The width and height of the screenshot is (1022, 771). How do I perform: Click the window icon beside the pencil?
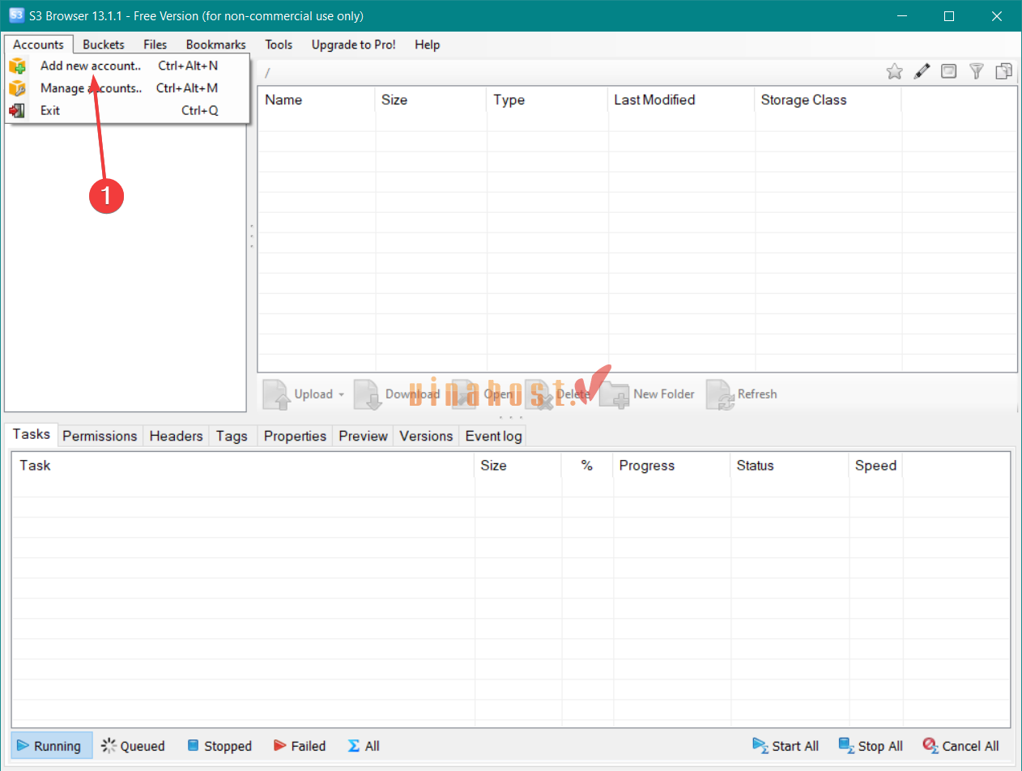coord(949,71)
